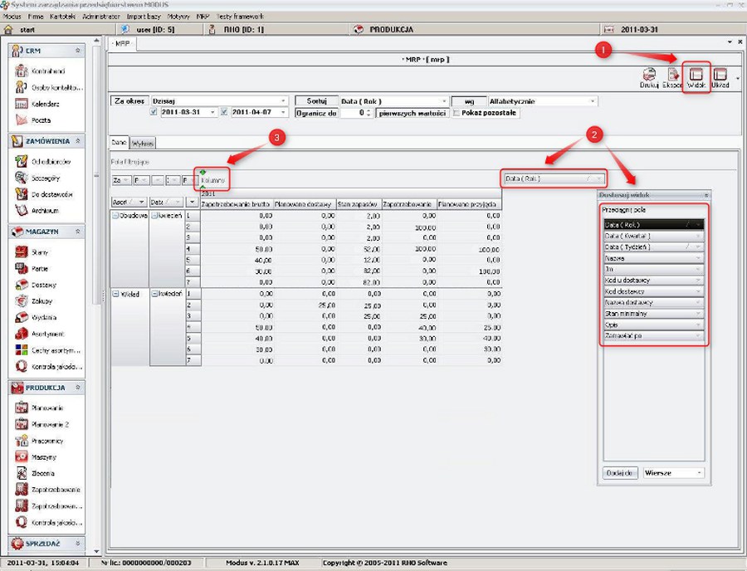The width and height of the screenshot is (747, 571).
Task: Click the Ogranicz do number field
Action: (x=354, y=113)
